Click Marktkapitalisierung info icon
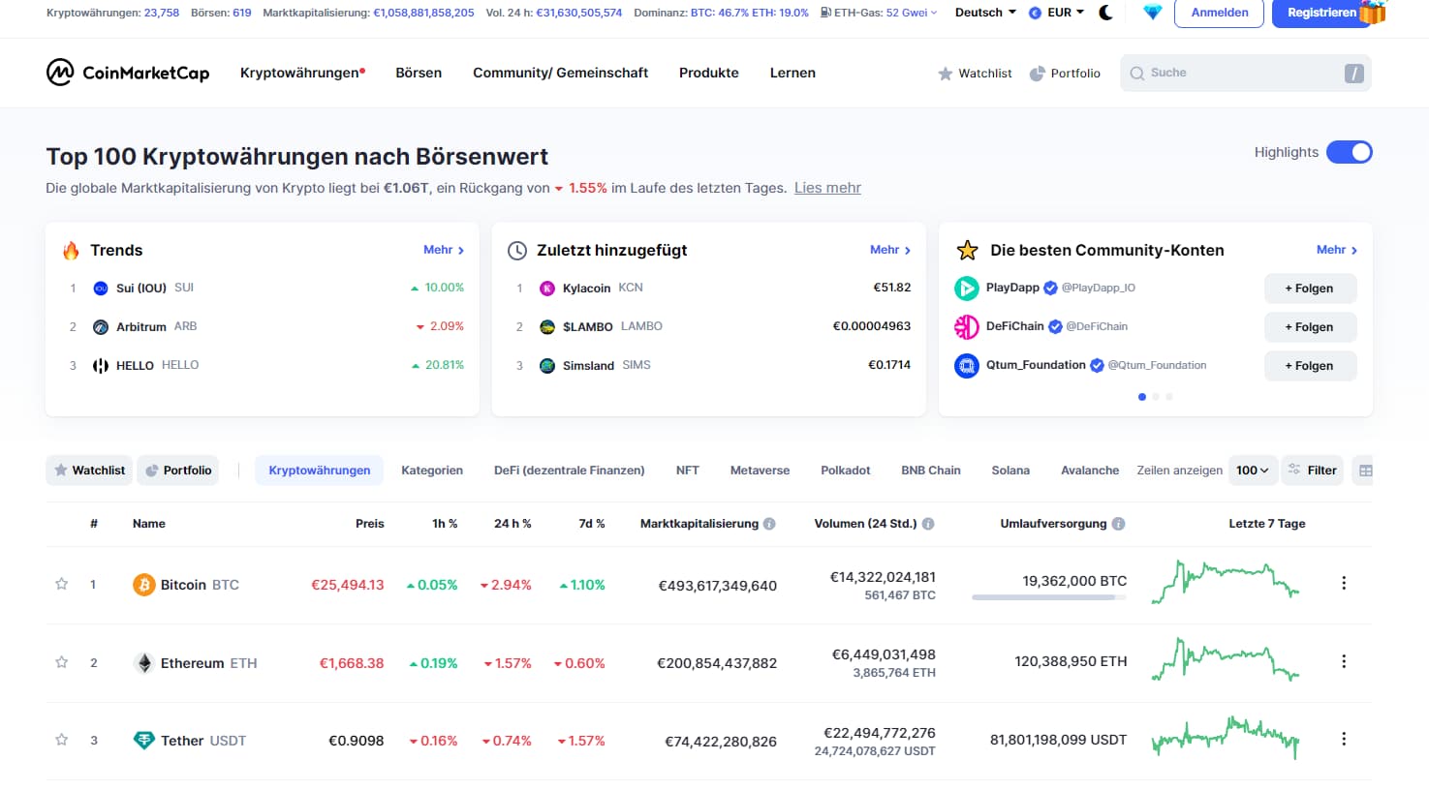This screenshot has width=1429, height=791. 769,524
